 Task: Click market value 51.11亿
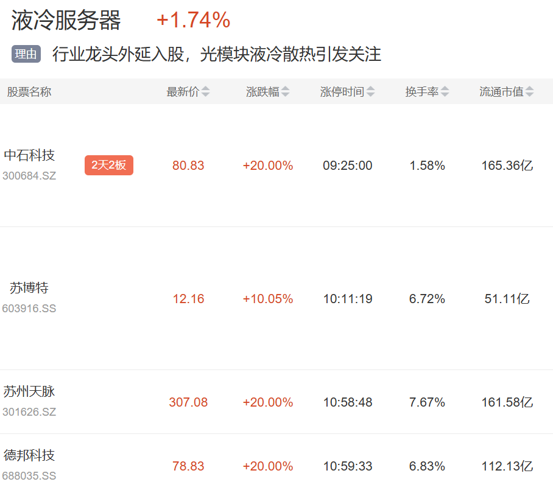pos(507,299)
